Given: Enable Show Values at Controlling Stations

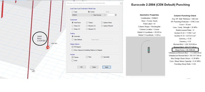Looking at the screenshot, I should click(73, 50).
